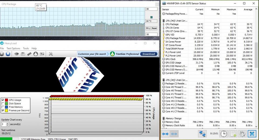Screen dimensions: 259x140
Task: Click HWiNFO expand columns blue arrows button
Action: (165, 134)
